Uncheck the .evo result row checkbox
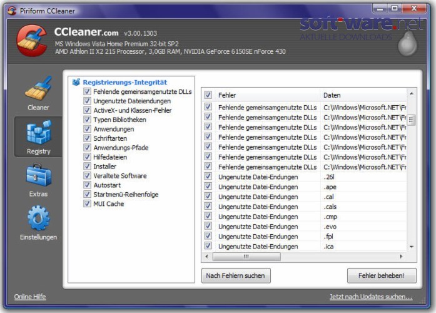 (x=208, y=226)
